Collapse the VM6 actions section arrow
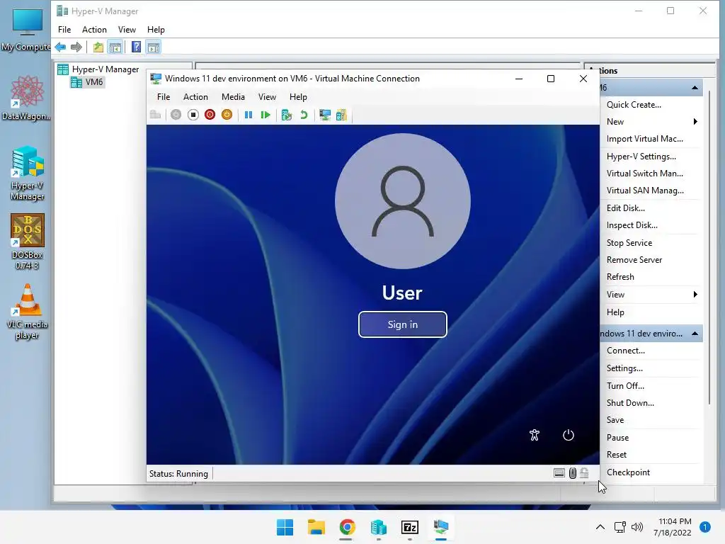 click(x=695, y=88)
